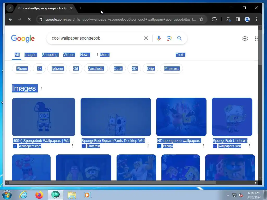Open Google quick settings gear
The image size is (267, 200).
click(x=245, y=39)
